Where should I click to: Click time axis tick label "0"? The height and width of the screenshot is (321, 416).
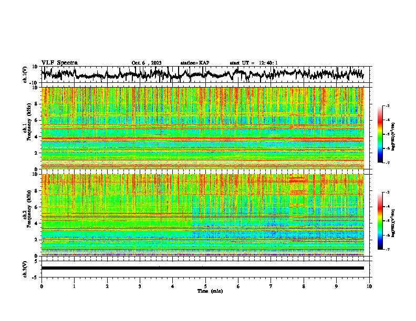tap(41, 286)
